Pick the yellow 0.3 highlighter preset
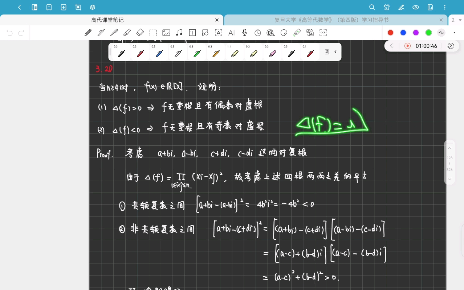The height and width of the screenshot is (290, 464). (x=254, y=52)
